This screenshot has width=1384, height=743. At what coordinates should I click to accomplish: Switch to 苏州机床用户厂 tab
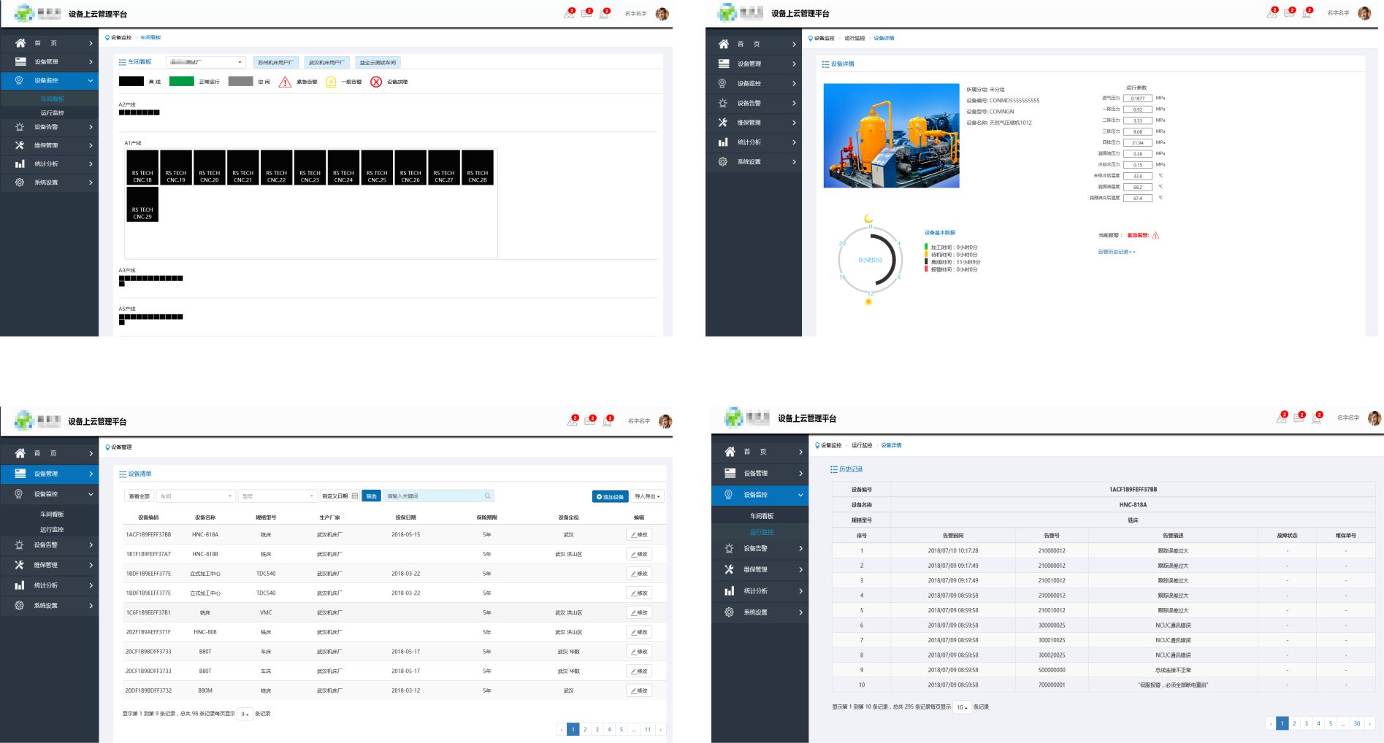pyautogui.click(x=275, y=63)
